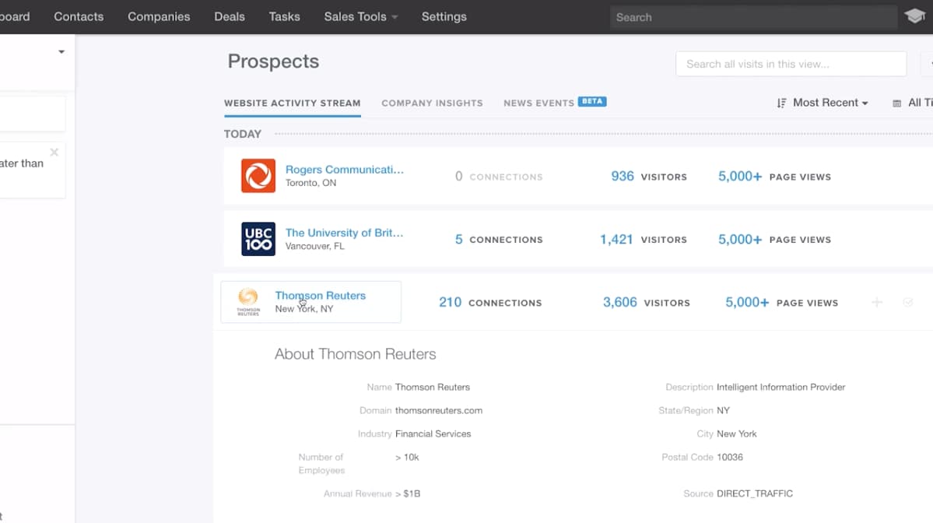This screenshot has width=933, height=523.
Task: Open the Contacts page
Action: coord(79,16)
